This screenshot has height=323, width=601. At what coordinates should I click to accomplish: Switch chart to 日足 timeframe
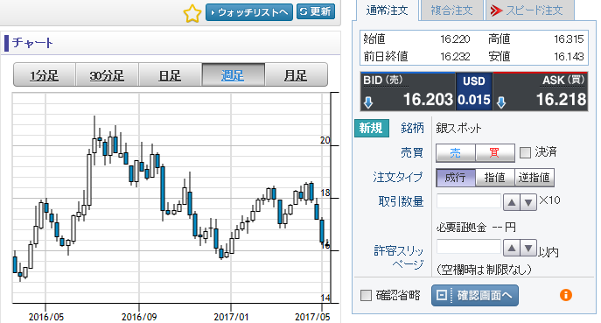170,75
